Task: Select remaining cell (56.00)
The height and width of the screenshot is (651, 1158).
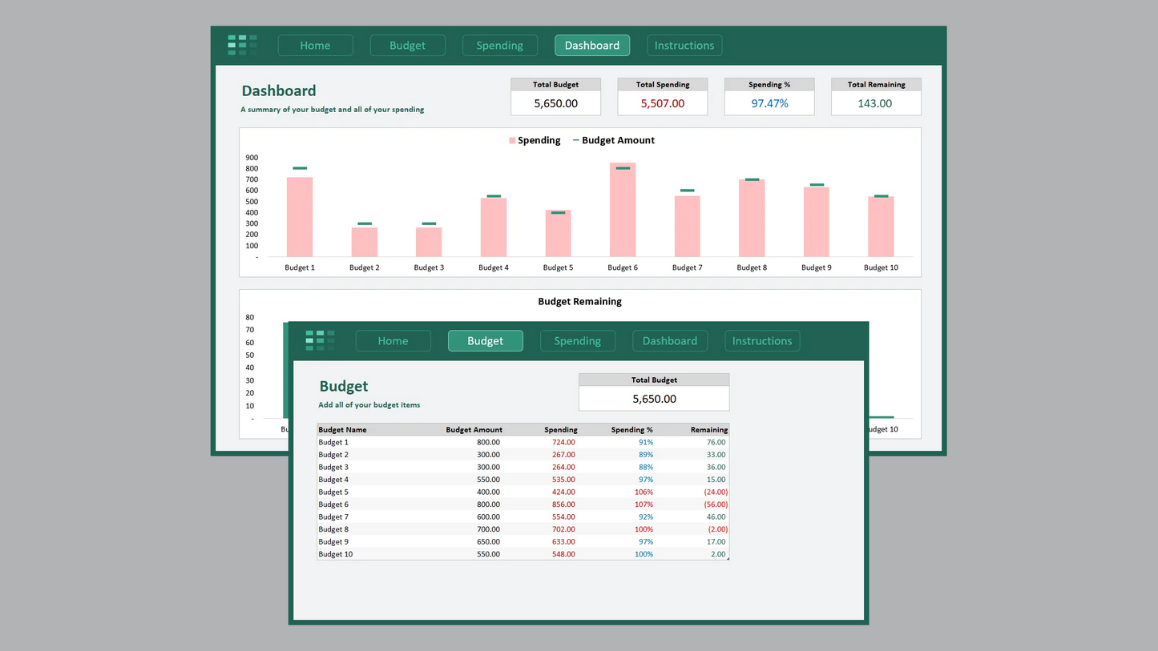Action: (x=716, y=504)
